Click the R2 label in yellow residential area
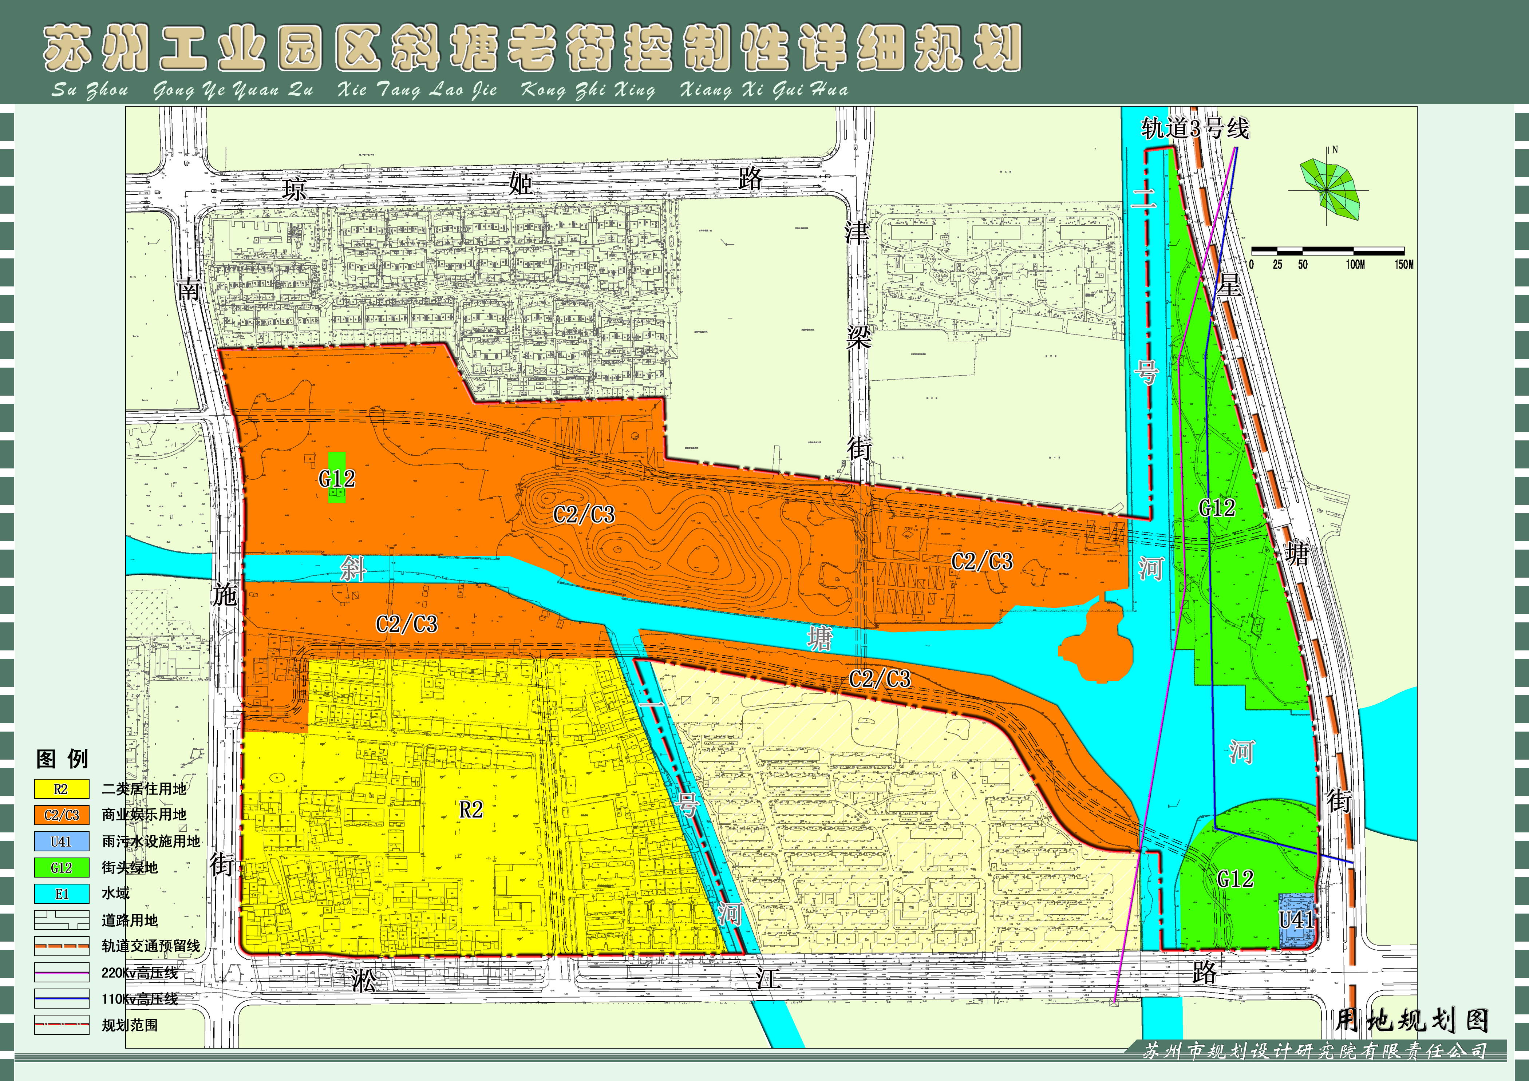The height and width of the screenshot is (1081, 1529). click(471, 809)
